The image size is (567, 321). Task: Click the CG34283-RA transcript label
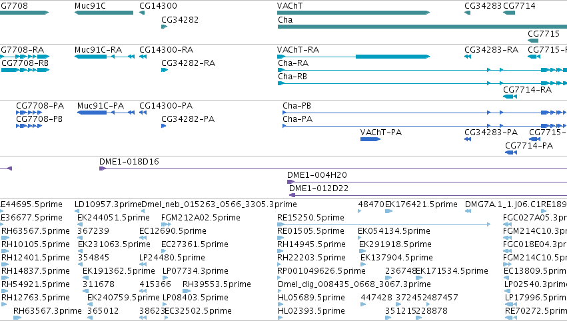[492, 49]
